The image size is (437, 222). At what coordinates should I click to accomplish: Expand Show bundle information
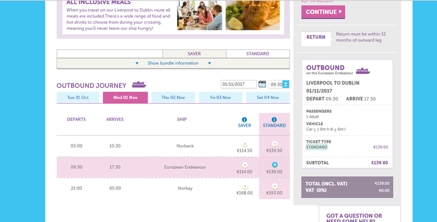coord(173,63)
